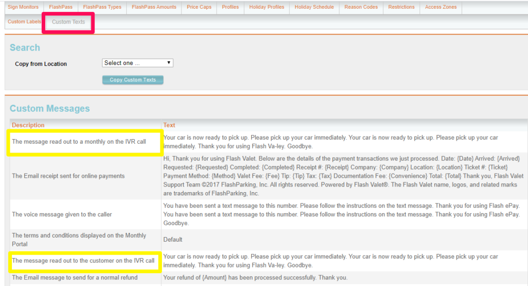This screenshot has width=528, height=286.
Task: Click the customer IVR call message description
Action: tap(83, 261)
